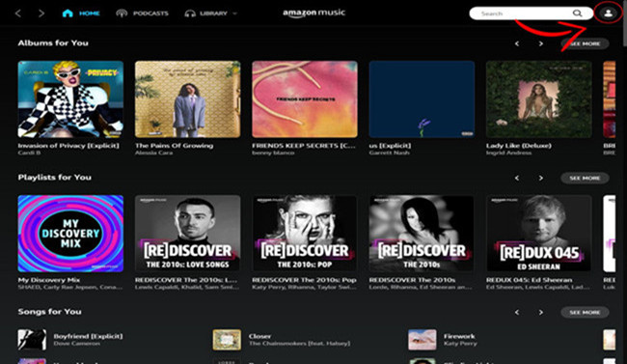Click Lady Like (Deluxe) title
Image resolution: width=627 pixels, height=364 pixels.
point(519,146)
